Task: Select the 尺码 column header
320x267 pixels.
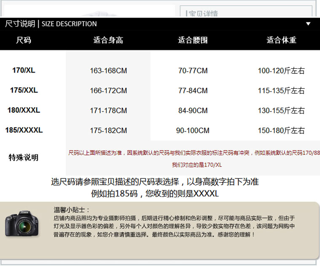Action: pyautogui.click(x=24, y=40)
